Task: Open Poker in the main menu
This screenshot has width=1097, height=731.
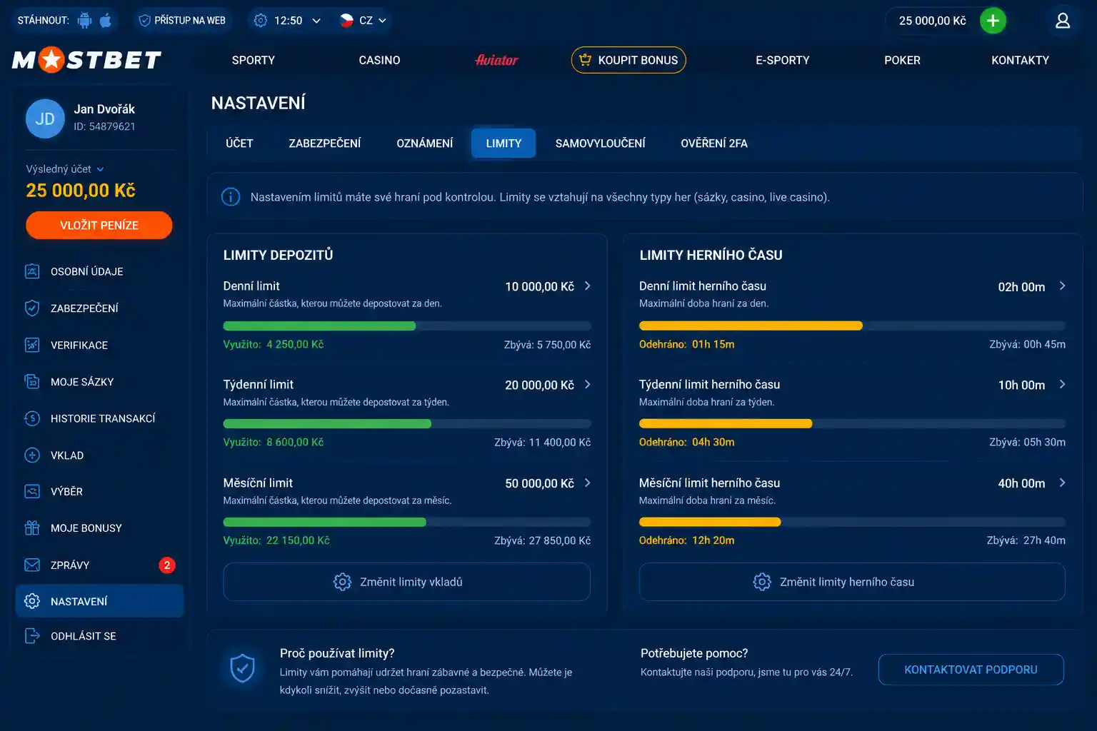Action: click(x=902, y=61)
